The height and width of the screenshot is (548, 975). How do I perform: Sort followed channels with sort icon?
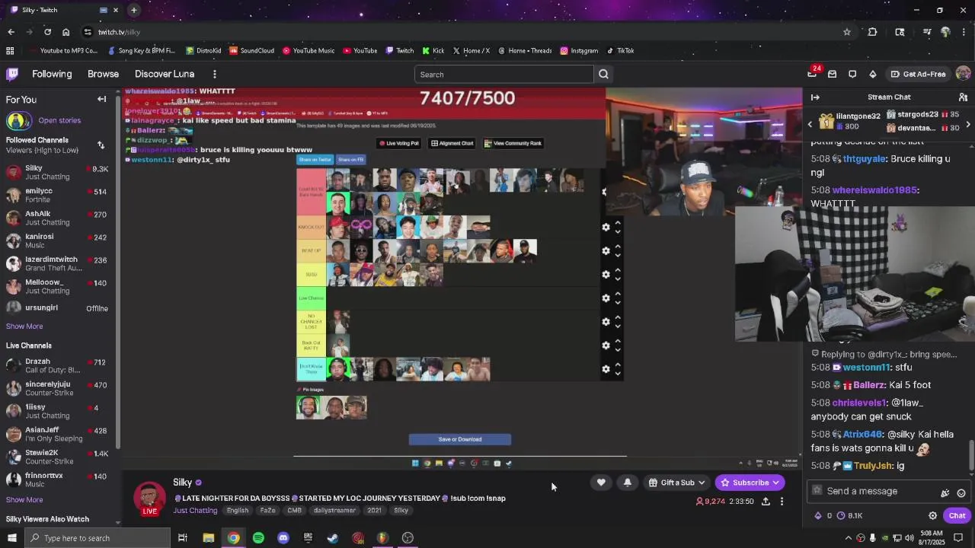coord(101,145)
